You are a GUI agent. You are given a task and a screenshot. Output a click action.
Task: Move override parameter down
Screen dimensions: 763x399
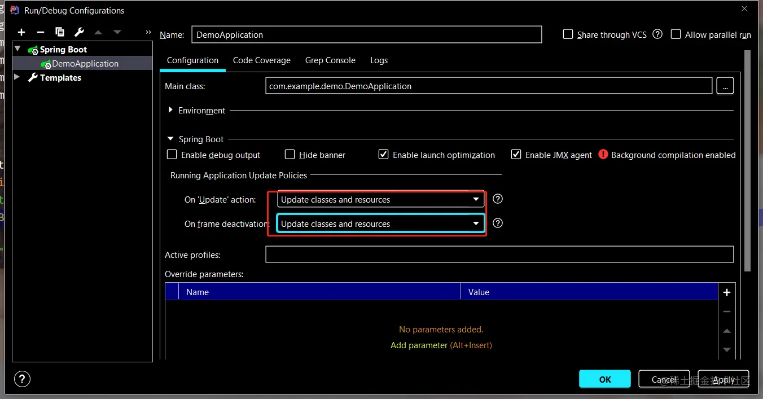[727, 350]
